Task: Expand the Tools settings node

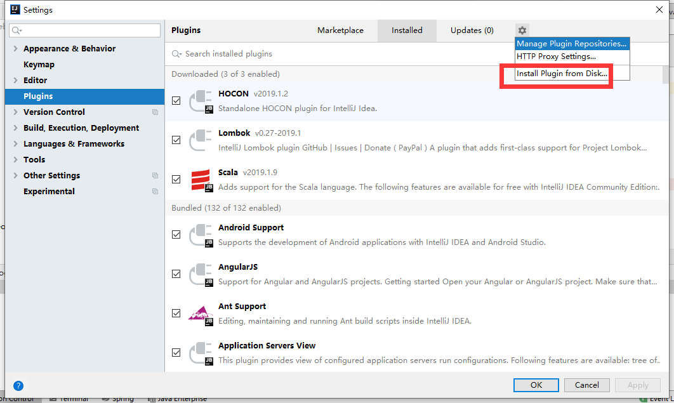Action: click(15, 160)
